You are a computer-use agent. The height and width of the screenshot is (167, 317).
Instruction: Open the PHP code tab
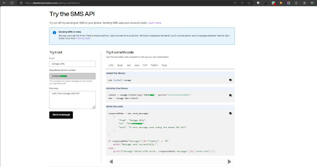[145, 65]
